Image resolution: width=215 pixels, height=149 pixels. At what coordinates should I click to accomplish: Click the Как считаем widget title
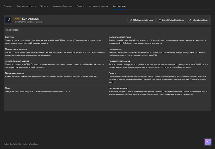(x=12, y=30)
